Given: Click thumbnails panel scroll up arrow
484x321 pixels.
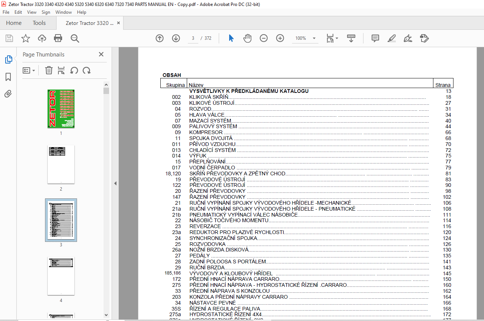Looking at the screenshot, I should click(x=106, y=84).
